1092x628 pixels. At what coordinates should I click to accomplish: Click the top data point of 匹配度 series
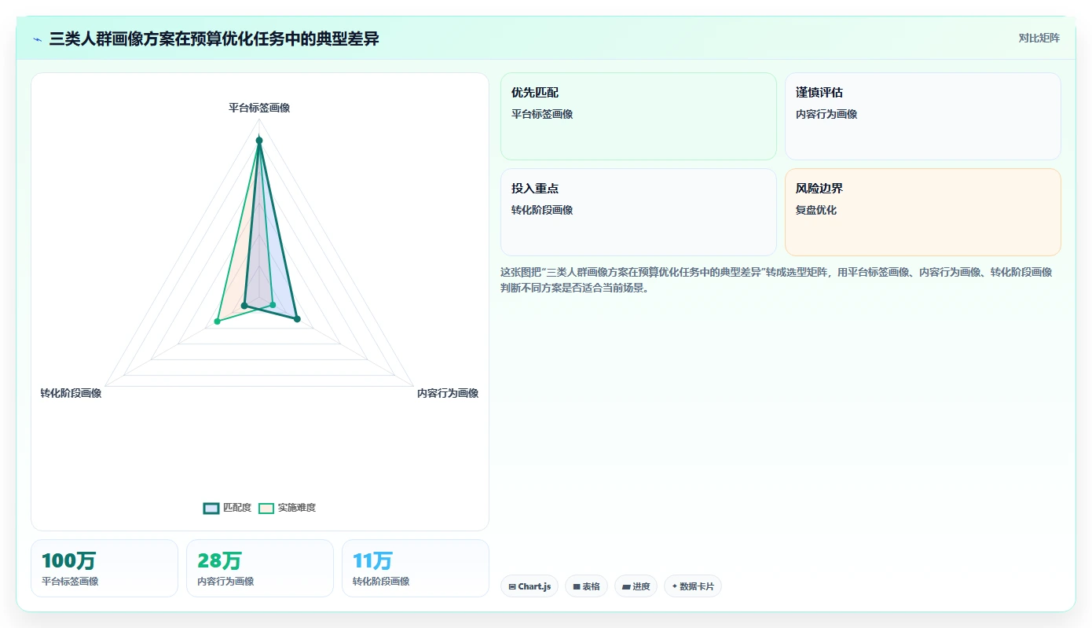(x=259, y=140)
